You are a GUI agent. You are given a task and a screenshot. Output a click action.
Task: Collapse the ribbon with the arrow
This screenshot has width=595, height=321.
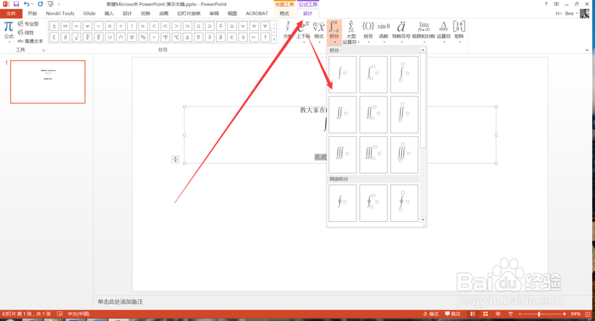pos(587,50)
